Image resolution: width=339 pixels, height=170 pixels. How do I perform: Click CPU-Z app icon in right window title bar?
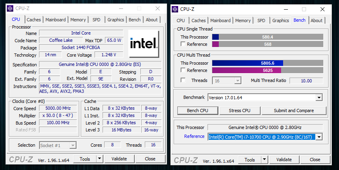[x=175, y=9]
